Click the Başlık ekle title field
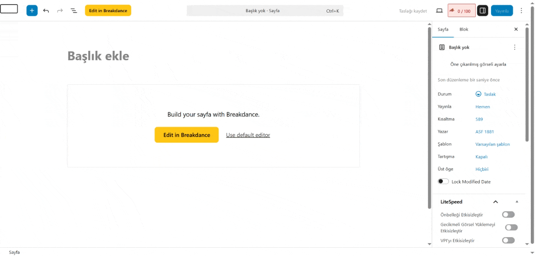 click(x=98, y=56)
